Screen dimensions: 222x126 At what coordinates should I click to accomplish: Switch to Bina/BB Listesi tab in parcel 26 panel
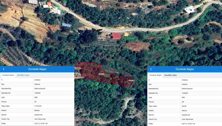tap(171, 75)
